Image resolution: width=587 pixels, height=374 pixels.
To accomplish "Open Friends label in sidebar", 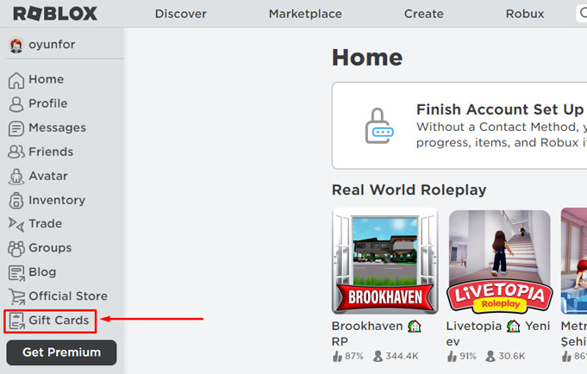I will pyautogui.click(x=51, y=152).
